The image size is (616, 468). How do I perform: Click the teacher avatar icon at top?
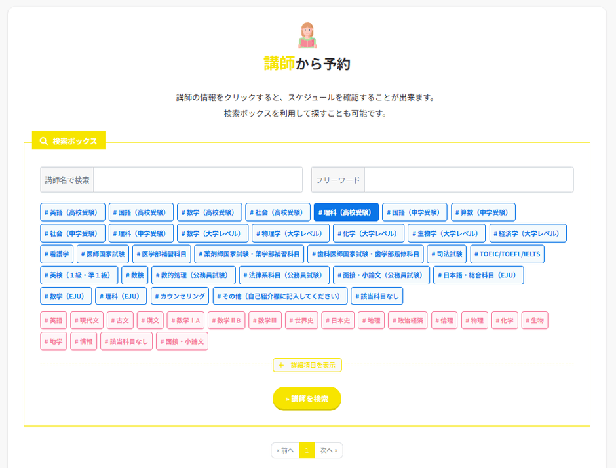point(307,35)
